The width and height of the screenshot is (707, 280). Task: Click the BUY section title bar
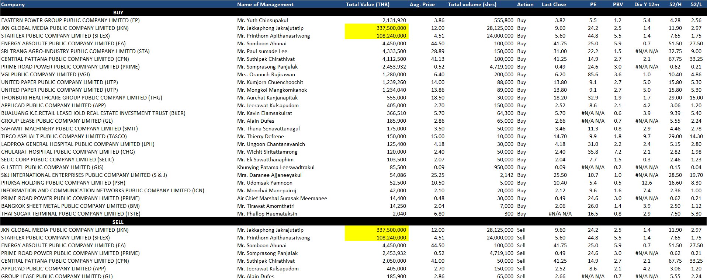[118, 13]
